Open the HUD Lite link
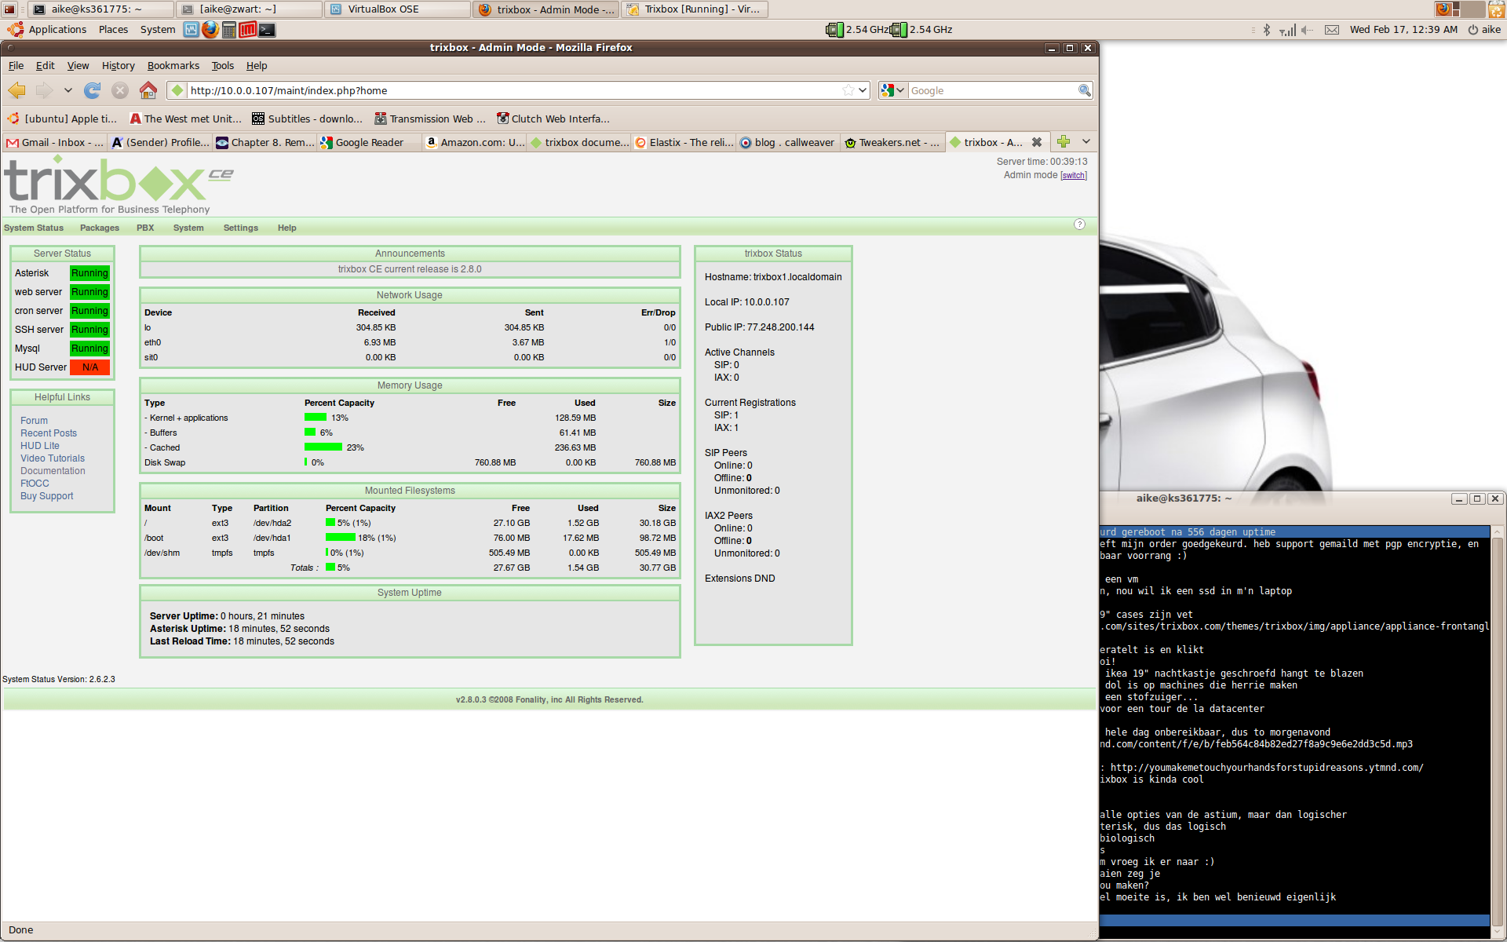Image resolution: width=1507 pixels, height=942 pixels. pos(39,446)
